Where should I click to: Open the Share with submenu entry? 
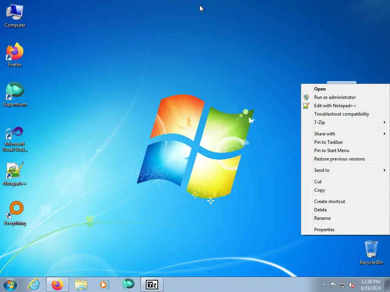click(345, 134)
